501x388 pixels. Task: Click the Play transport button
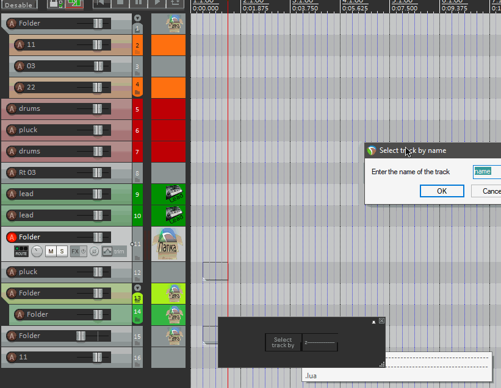coord(157,4)
